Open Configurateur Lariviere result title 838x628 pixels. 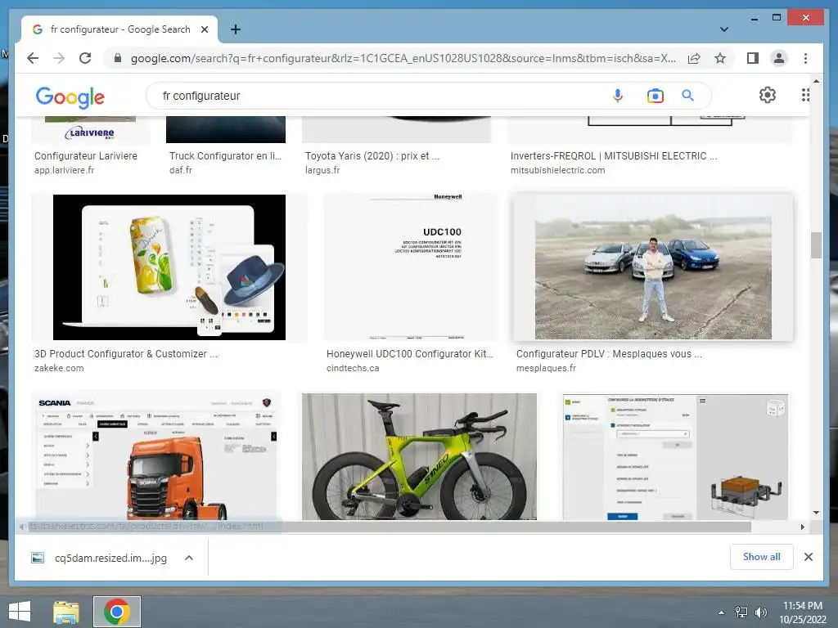tap(85, 156)
